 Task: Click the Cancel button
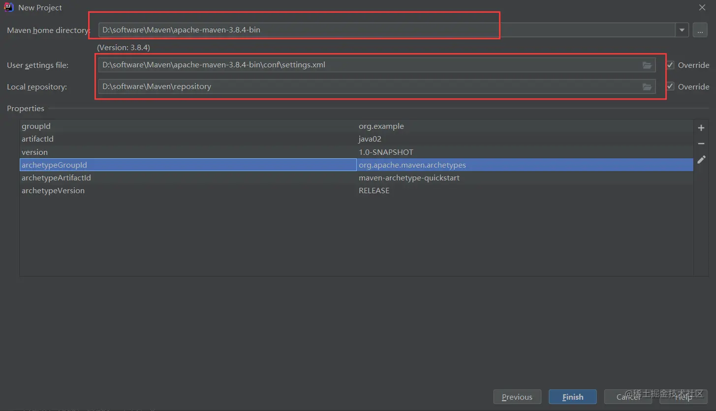[x=628, y=397]
